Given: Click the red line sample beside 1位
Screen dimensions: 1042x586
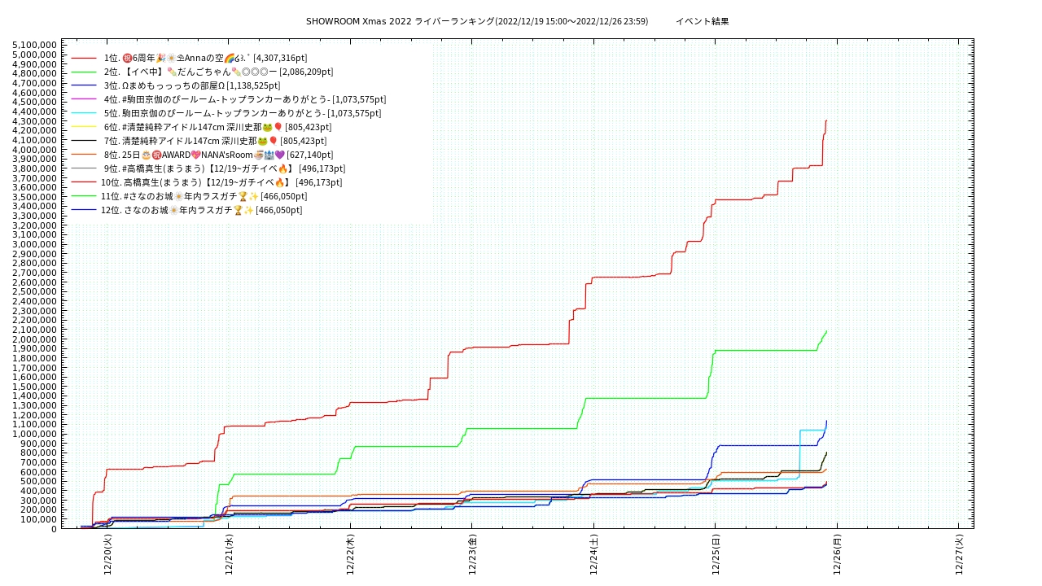Looking at the screenshot, I should (85, 59).
